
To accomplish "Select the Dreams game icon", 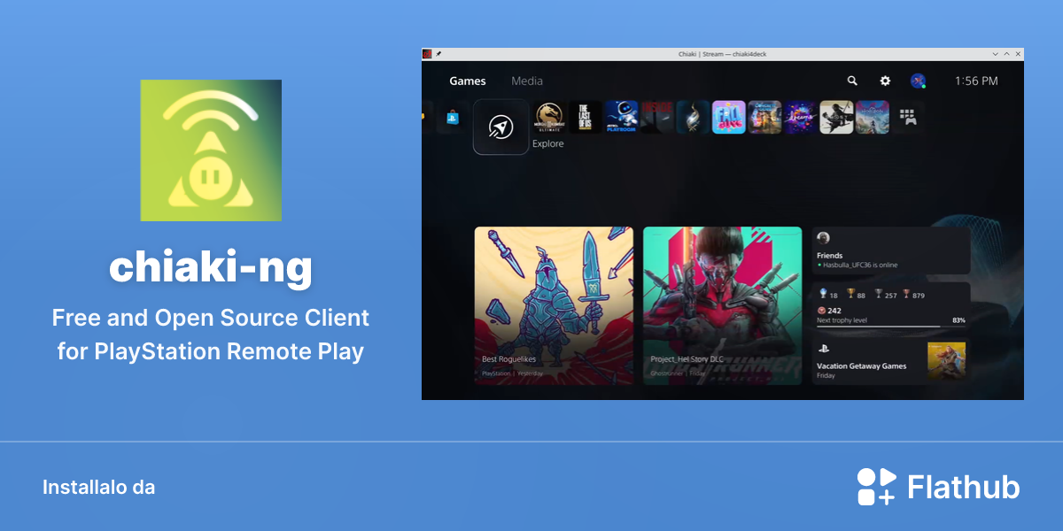I will click(x=801, y=117).
